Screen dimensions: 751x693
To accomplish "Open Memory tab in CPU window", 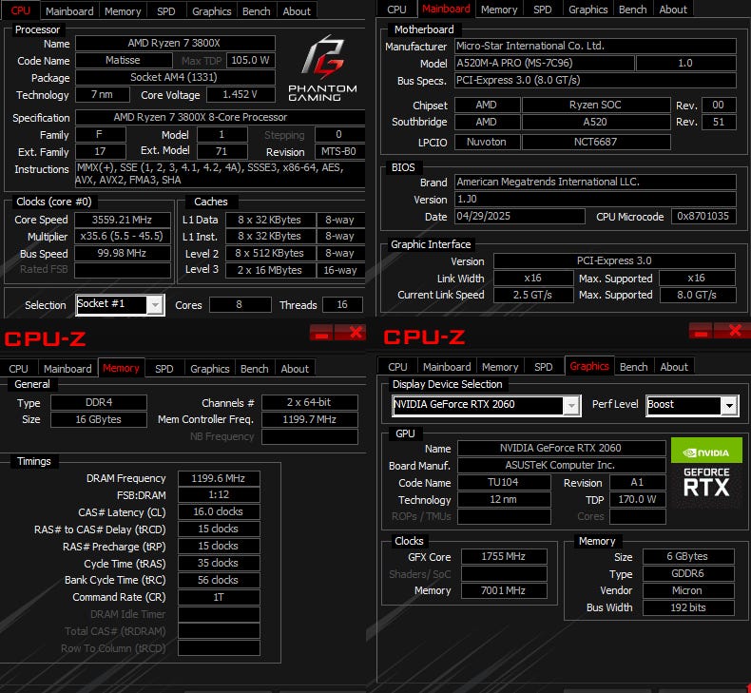I will pos(123,11).
